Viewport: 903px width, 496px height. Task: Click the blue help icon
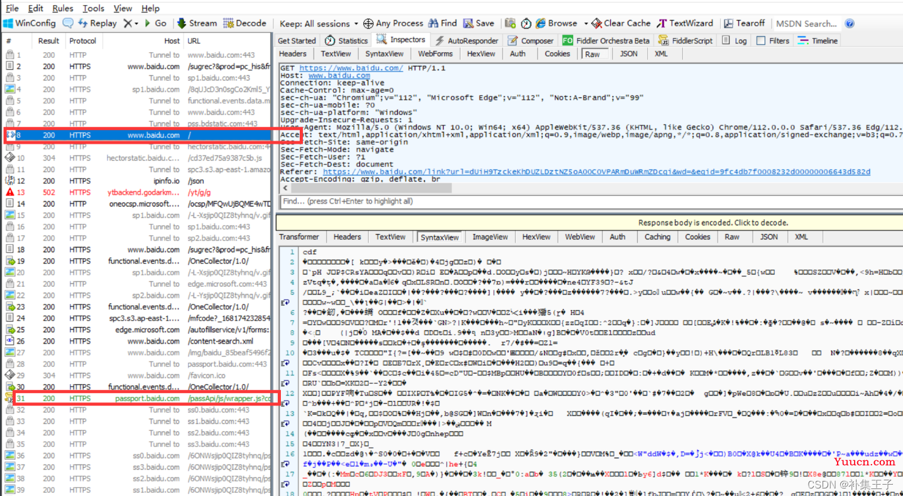point(850,23)
